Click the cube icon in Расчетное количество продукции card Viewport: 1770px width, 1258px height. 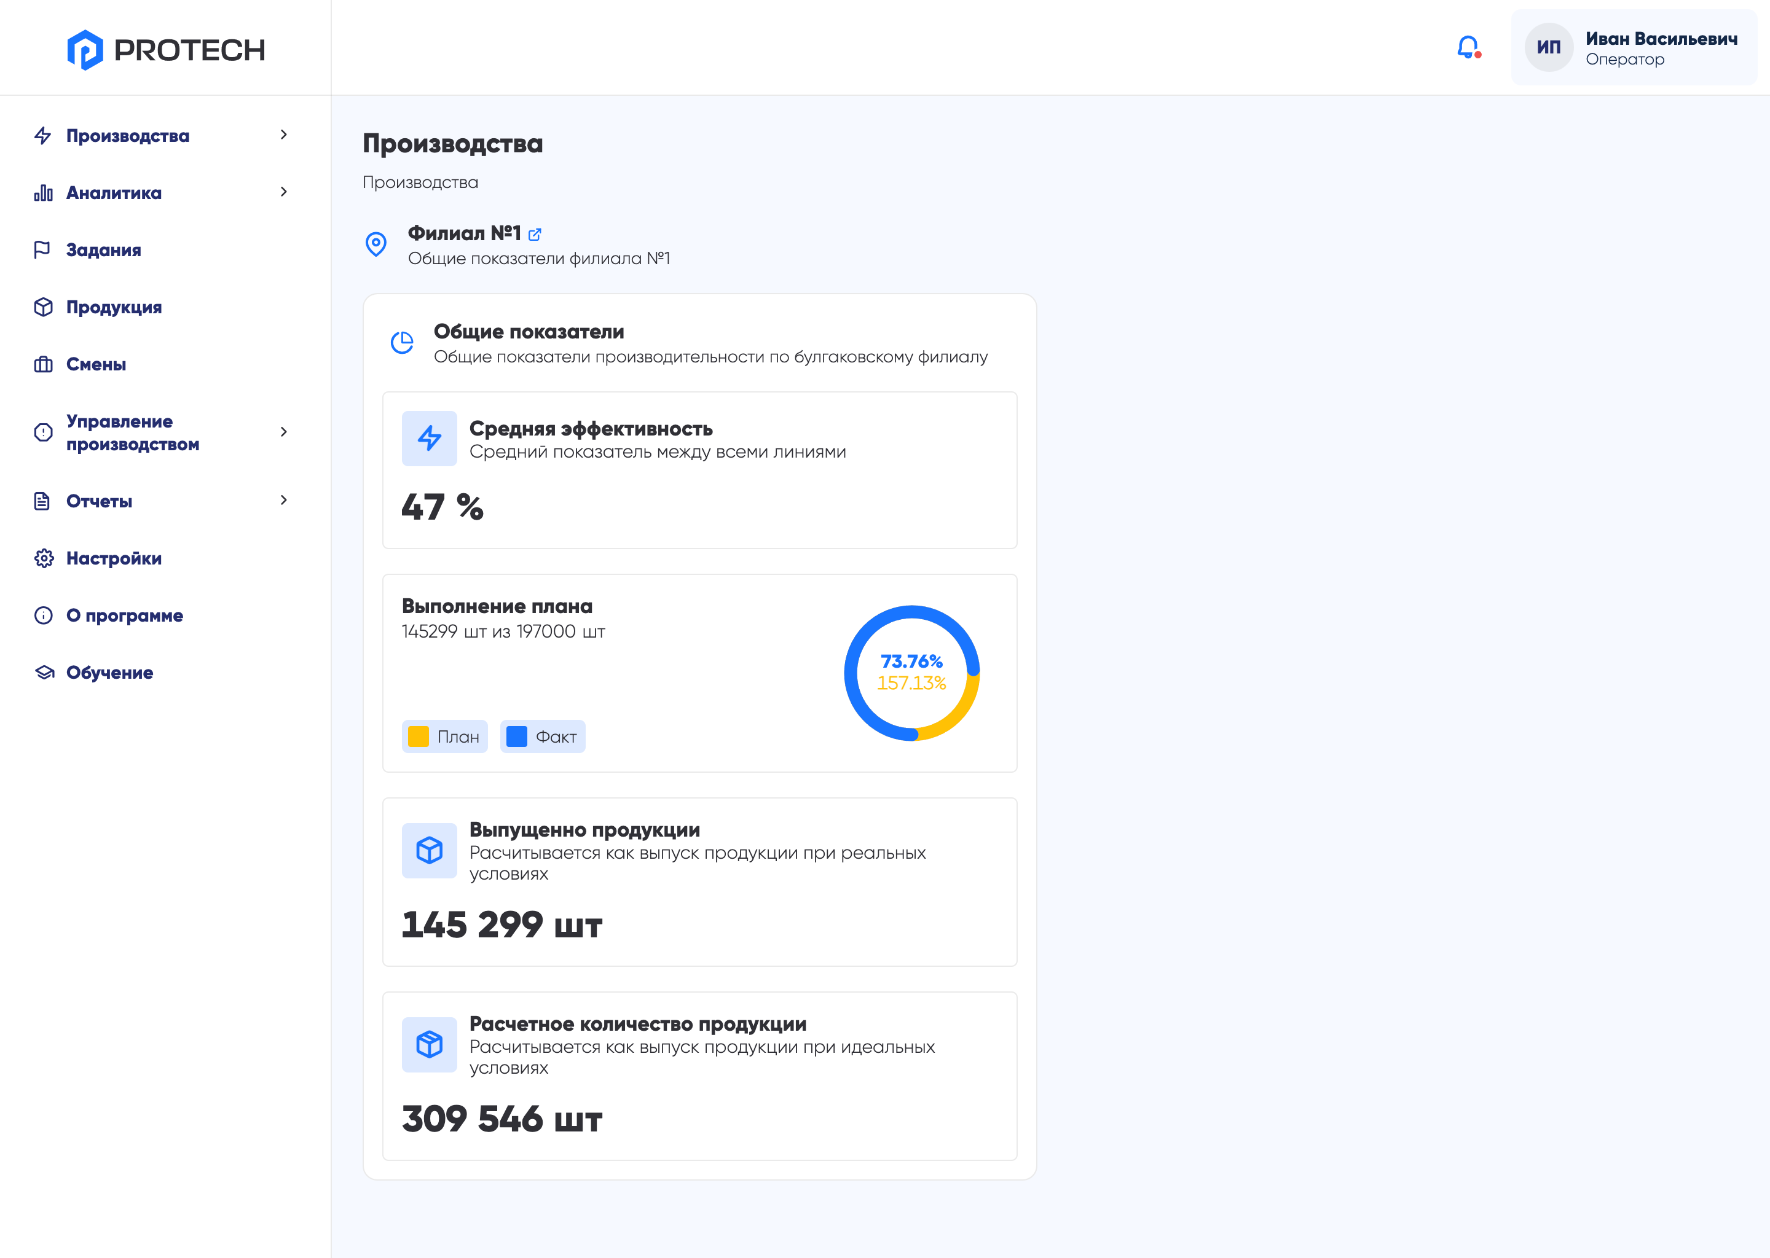pos(430,1045)
